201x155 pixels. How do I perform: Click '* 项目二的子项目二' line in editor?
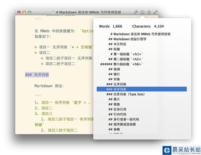point(58,64)
